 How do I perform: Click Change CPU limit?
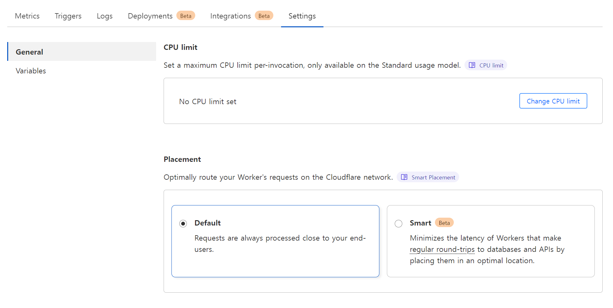(x=553, y=101)
